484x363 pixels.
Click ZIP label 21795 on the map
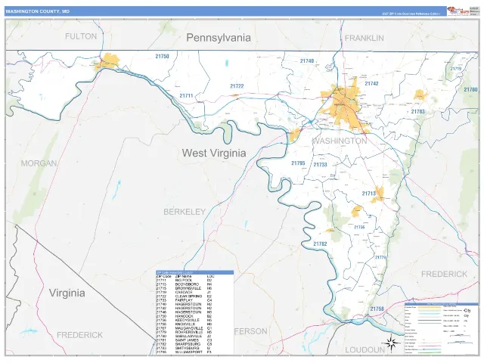298,163
